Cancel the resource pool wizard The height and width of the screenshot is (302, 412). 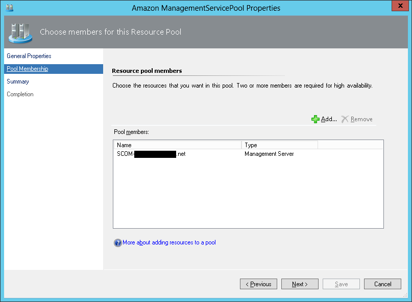(x=382, y=284)
